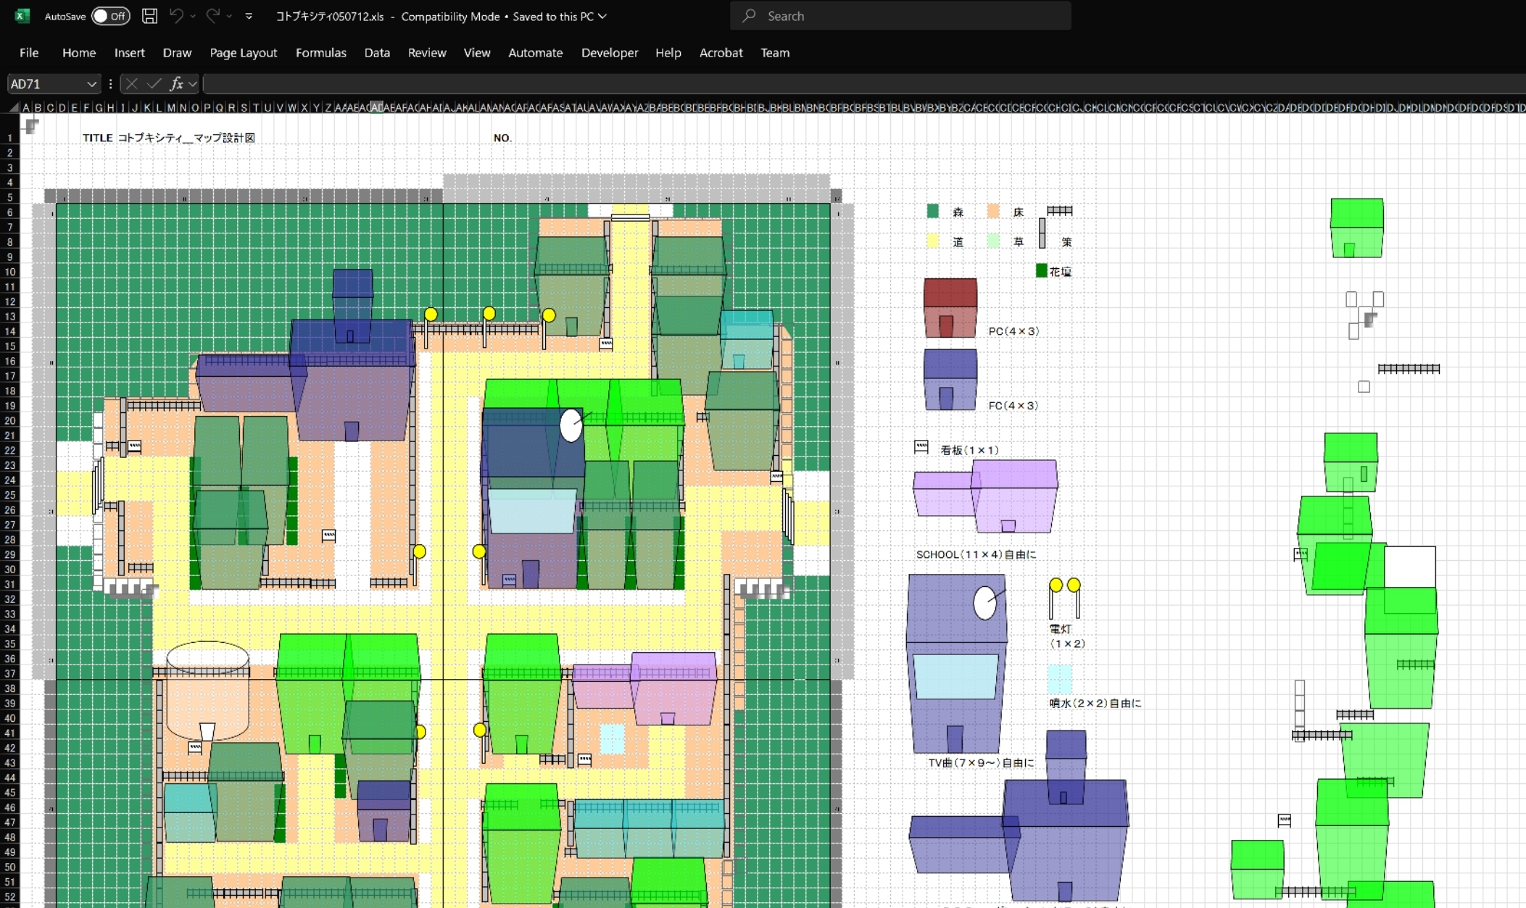The image size is (1526, 908).
Task: Select the 看板(1×1) signboard icon
Action: tap(921, 447)
